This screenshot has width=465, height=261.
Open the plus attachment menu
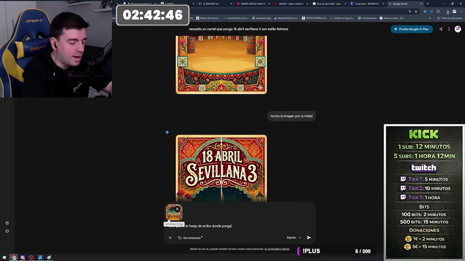pyautogui.click(x=170, y=238)
